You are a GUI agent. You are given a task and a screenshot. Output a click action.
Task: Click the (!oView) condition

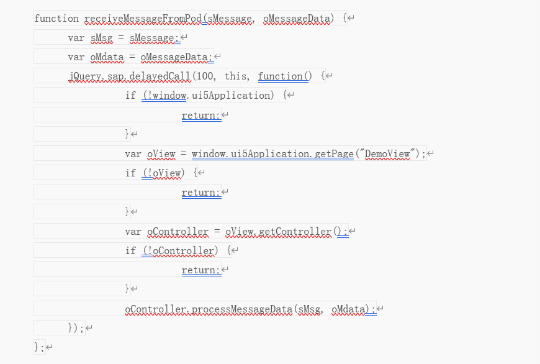[x=163, y=173]
